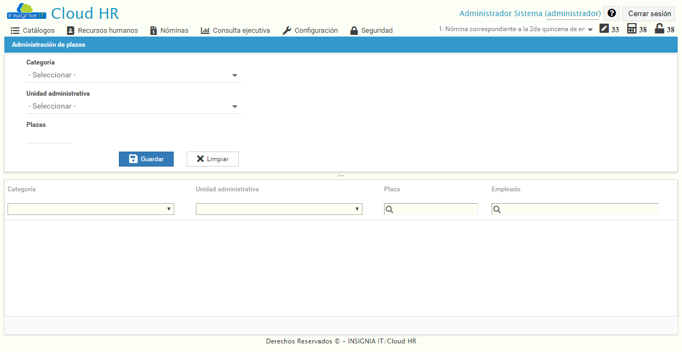
Task: Click the administrador account link
Action: (572, 13)
